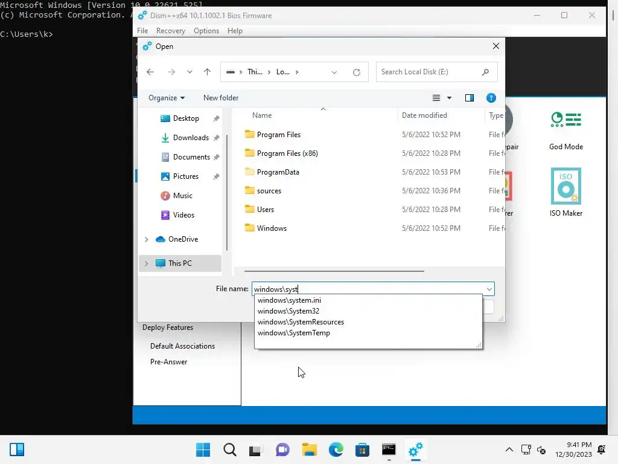618x464 pixels.
Task: Open Task View from the taskbar
Action: pyautogui.click(x=255, y=449)
